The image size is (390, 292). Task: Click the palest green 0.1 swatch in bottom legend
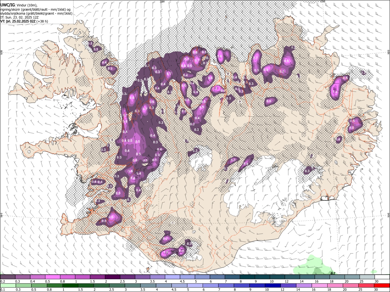pos(8,286)
